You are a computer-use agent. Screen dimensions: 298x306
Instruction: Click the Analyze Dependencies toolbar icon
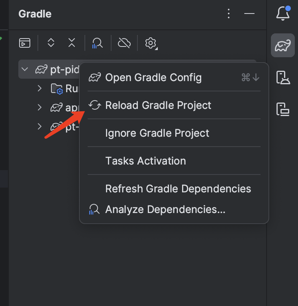[x=97, y=43]
